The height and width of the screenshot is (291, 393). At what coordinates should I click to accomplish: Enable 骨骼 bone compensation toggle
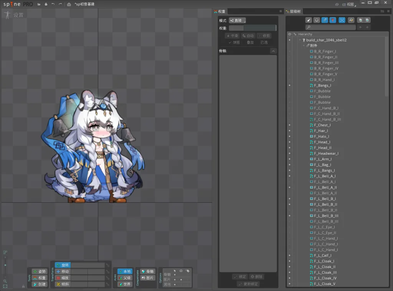(148, 271)
